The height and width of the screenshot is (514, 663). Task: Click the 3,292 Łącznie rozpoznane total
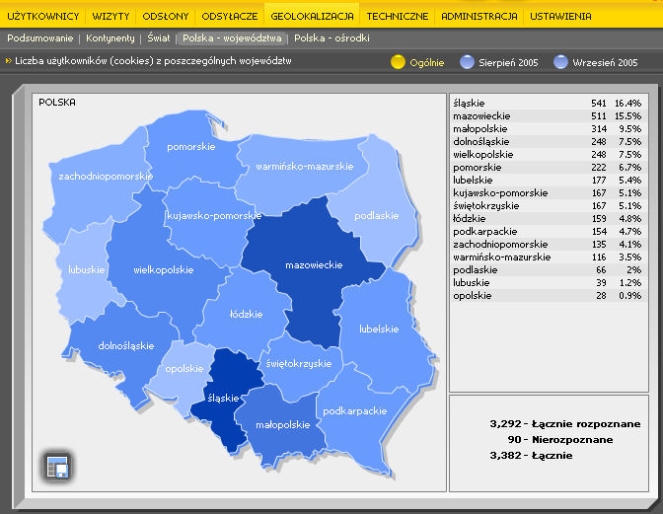[x=565, y=424]
